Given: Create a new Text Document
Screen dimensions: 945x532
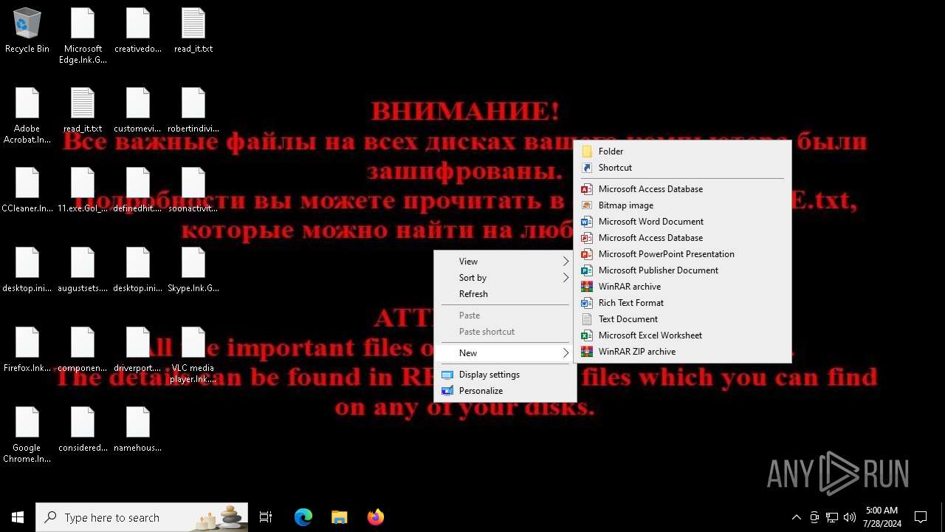Looking at the screenshot, I should tap(682, 319).
